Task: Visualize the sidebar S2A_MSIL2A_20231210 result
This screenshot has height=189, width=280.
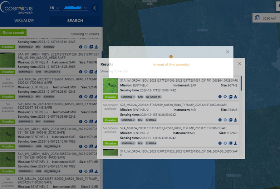Action: pyautogui.click(x=8, y=97)
